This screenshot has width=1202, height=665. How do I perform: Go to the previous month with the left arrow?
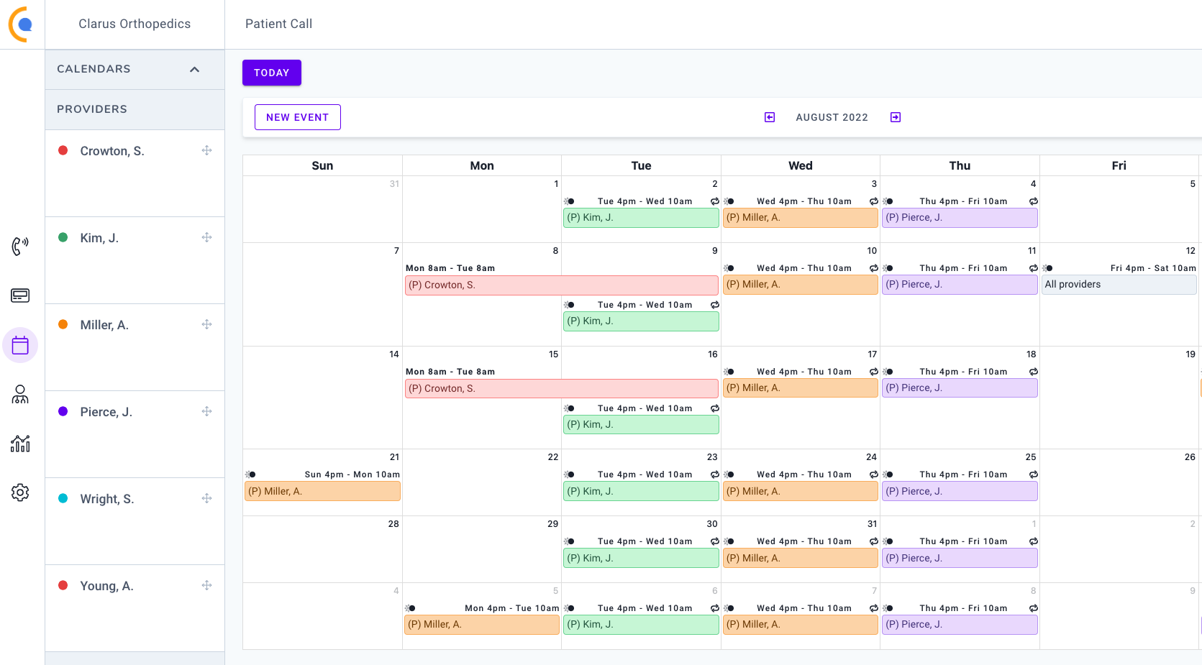click(769, 117)
